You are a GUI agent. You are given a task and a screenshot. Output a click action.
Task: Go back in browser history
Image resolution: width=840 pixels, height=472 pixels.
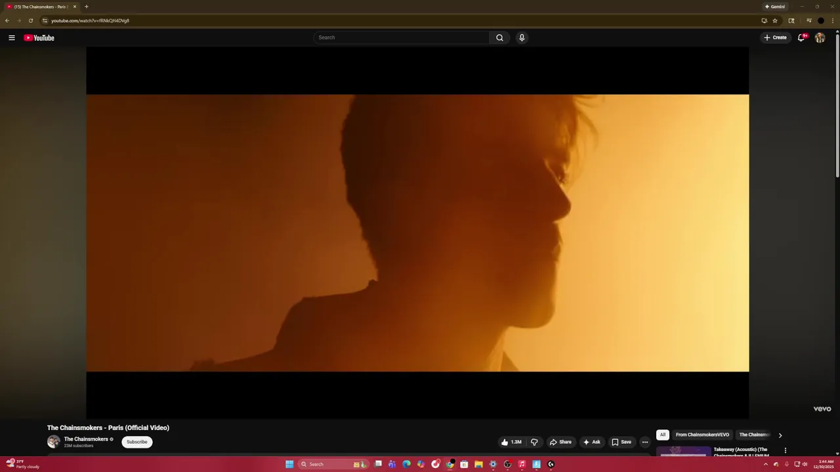(7, 20)
